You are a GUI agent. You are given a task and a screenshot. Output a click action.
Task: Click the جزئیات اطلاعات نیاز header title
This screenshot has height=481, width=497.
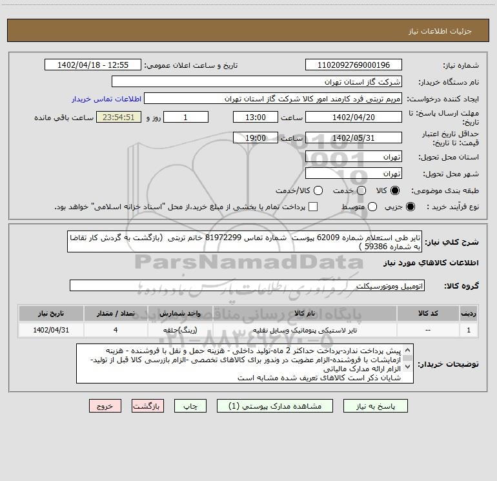click(x=440, y=31)
